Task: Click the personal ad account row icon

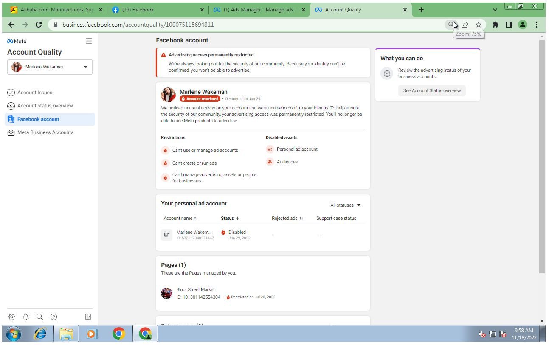Action: (x=167, y=235)
